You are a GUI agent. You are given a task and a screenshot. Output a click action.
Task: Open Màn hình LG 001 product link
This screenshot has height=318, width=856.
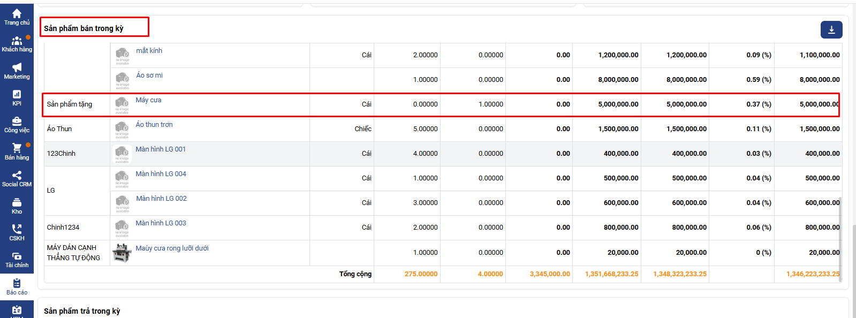point(161,149)
